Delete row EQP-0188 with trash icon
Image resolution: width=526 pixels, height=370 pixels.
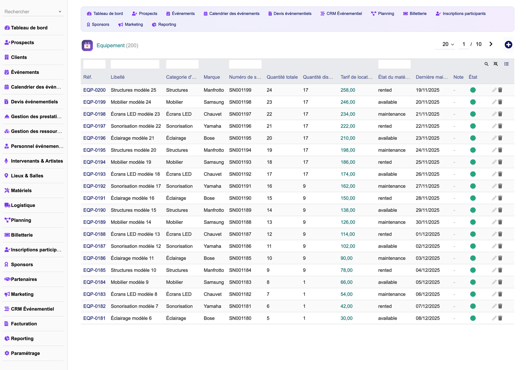click(x=500, y=234)
